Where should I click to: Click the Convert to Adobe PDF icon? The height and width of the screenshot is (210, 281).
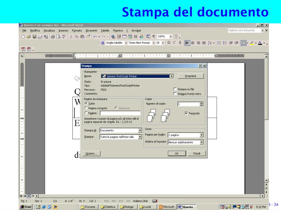click(23, 49)
